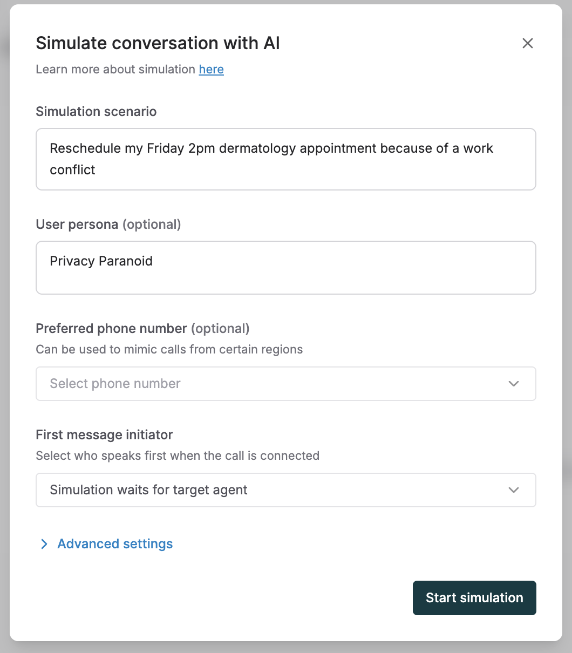This screenshot has width=572, height=653.
Task: Click the 'First message initiator' heading
Action: click(x=104, y=434)
